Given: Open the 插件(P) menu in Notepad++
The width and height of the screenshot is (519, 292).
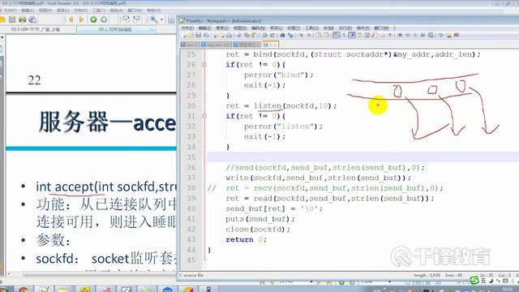Looking at the screenshot, I should (363, 28).
